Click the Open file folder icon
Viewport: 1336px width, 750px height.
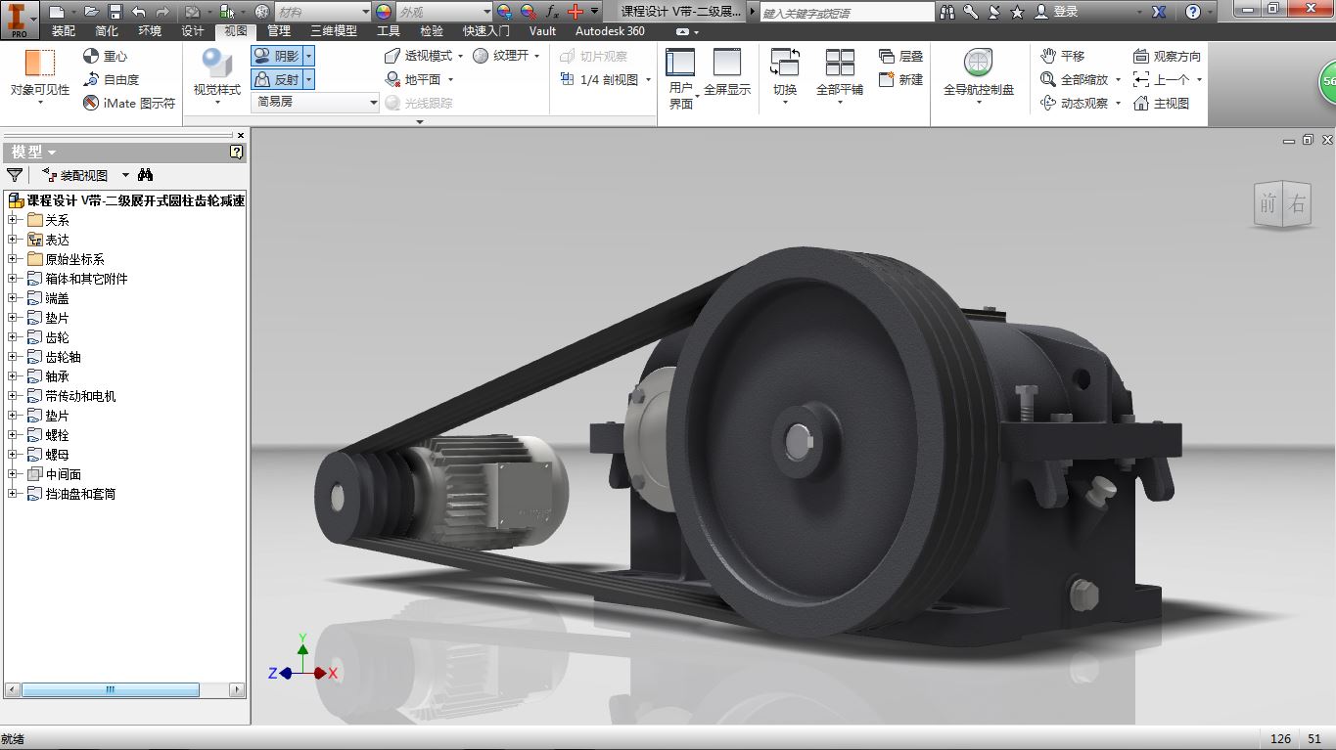91,12
